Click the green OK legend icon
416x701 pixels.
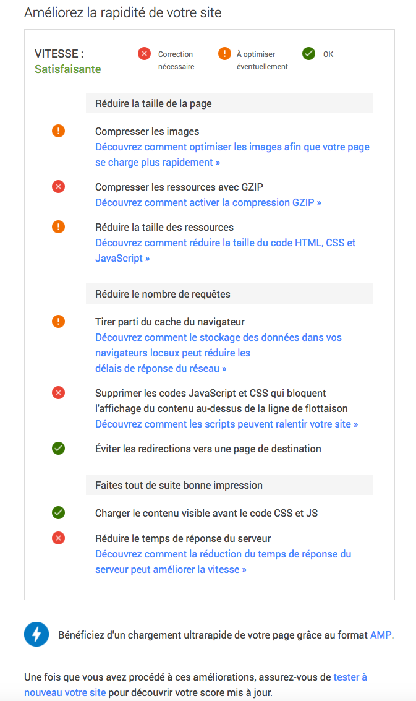coord(308,54)
